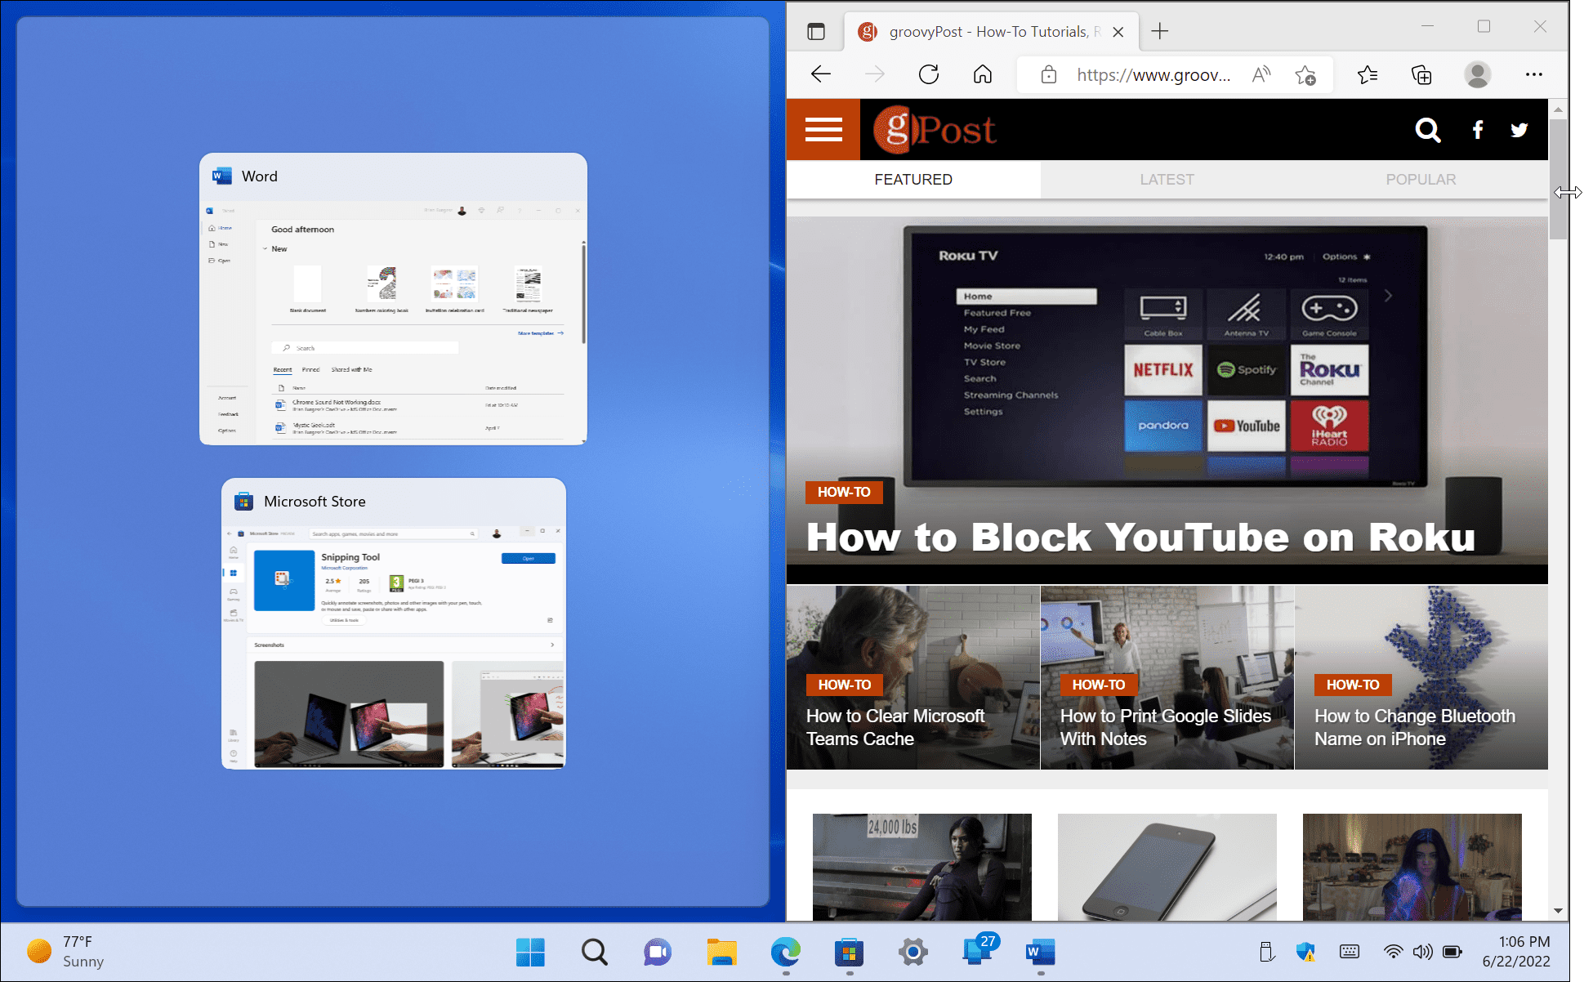Screen dimensions: 1593x982
Task: Open Windows Start button on taskbar
Action: click(x=530, y=952)
